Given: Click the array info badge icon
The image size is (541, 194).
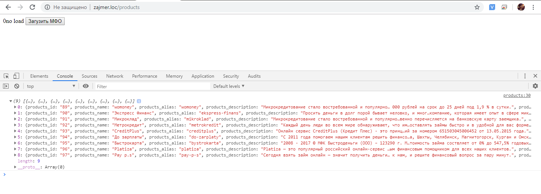Looking at the screenshot, I should click(139, 101).
